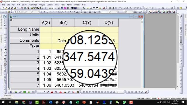Select column header A(X)
This screenshot has height=105, width=187.
46,22
